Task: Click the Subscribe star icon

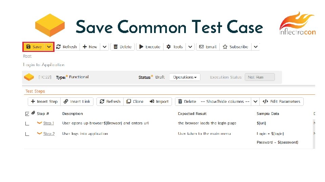Action: 225,47
